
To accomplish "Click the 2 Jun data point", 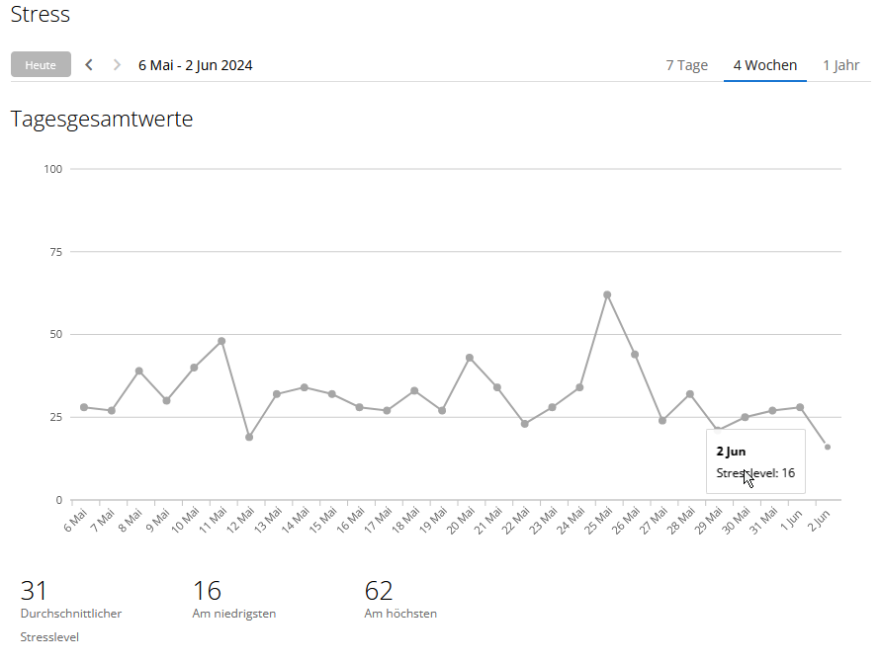I will [x=827, y=447].
